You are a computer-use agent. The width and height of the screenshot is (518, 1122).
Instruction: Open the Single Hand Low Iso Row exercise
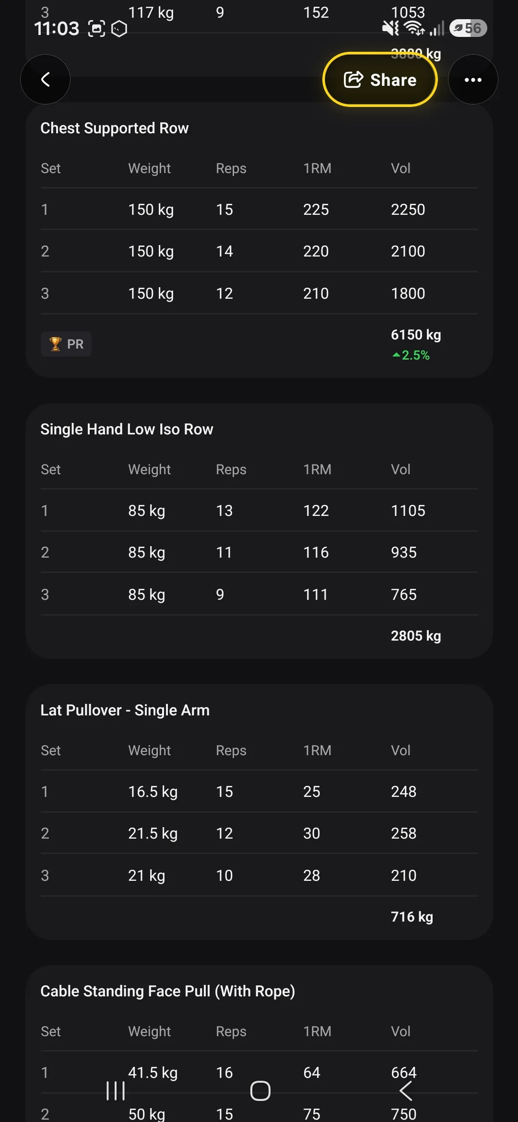tap(127, 429)
